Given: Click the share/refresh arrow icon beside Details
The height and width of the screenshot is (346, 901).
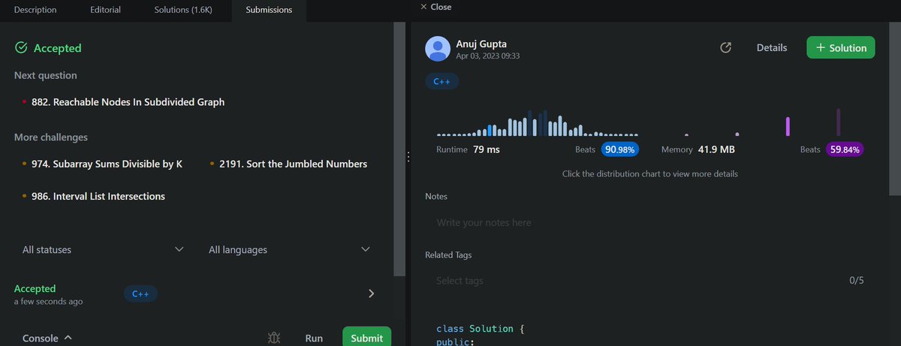Looking at the screenshot, I should click(x=725, y=47).
